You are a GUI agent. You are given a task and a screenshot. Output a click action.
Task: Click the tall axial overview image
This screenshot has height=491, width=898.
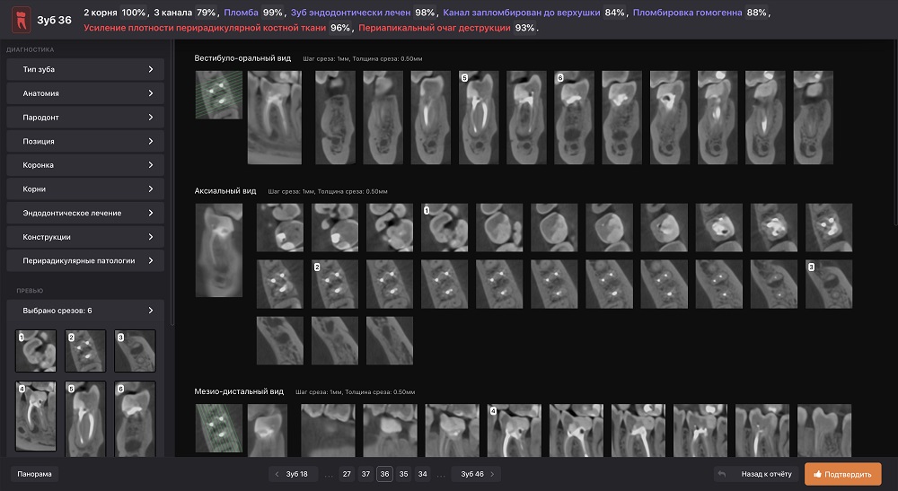(219, 250)
